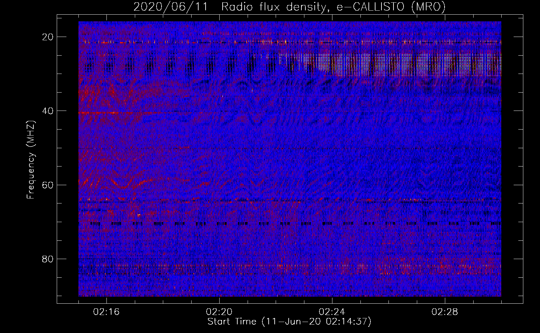Click the 02:28 time tick label

445,312
